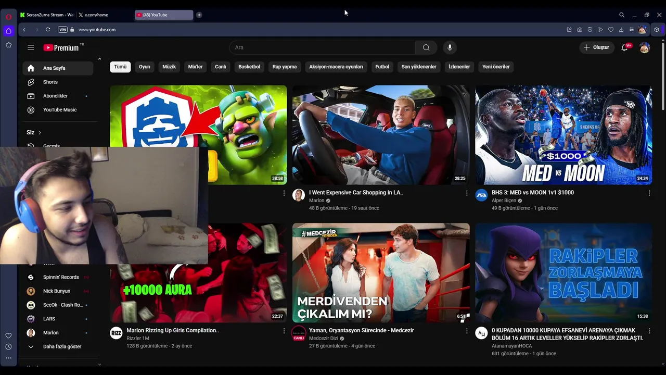Select the Oyun filter chip
The width and height of the screenshot is (666, 375).
click(x=144, y=67)
